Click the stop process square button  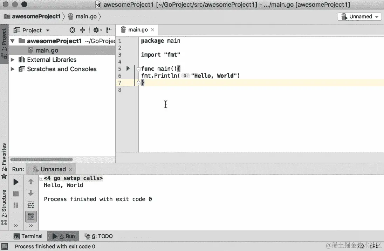click(16, 194)
